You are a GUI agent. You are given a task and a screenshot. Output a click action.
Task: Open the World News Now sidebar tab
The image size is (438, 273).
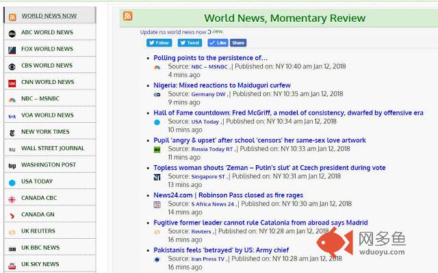pyautogui.click(x=50, y=16)
